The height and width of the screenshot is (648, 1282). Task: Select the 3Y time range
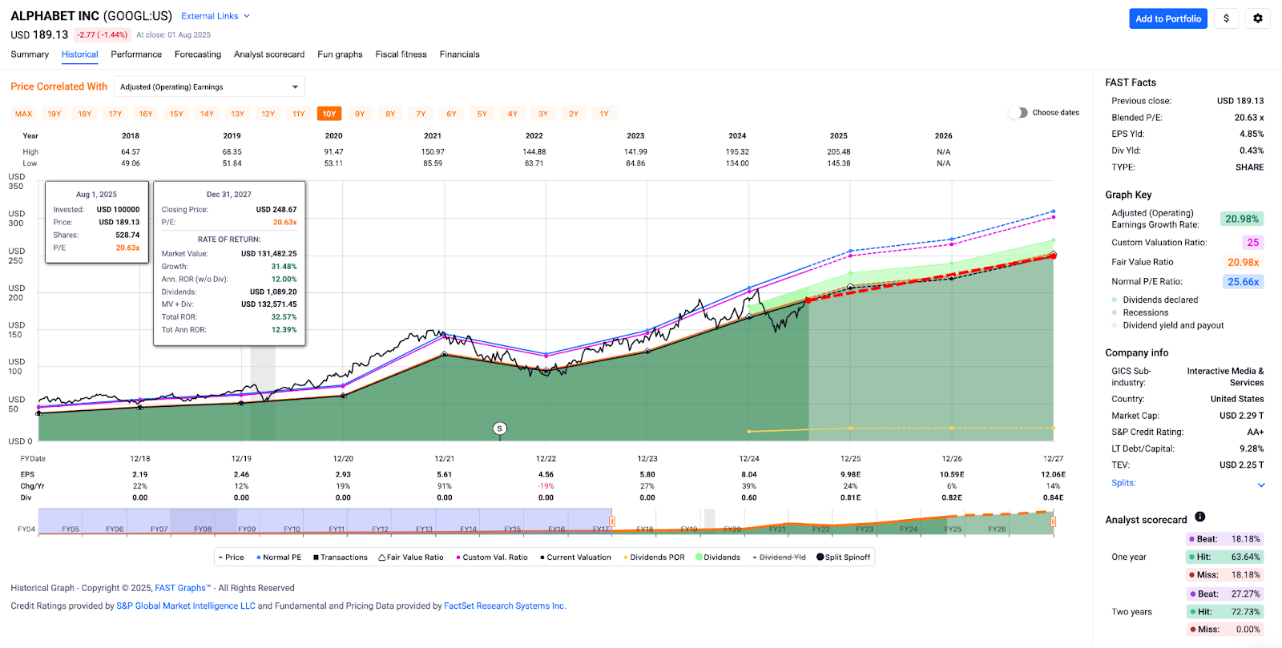coord(543,114)
